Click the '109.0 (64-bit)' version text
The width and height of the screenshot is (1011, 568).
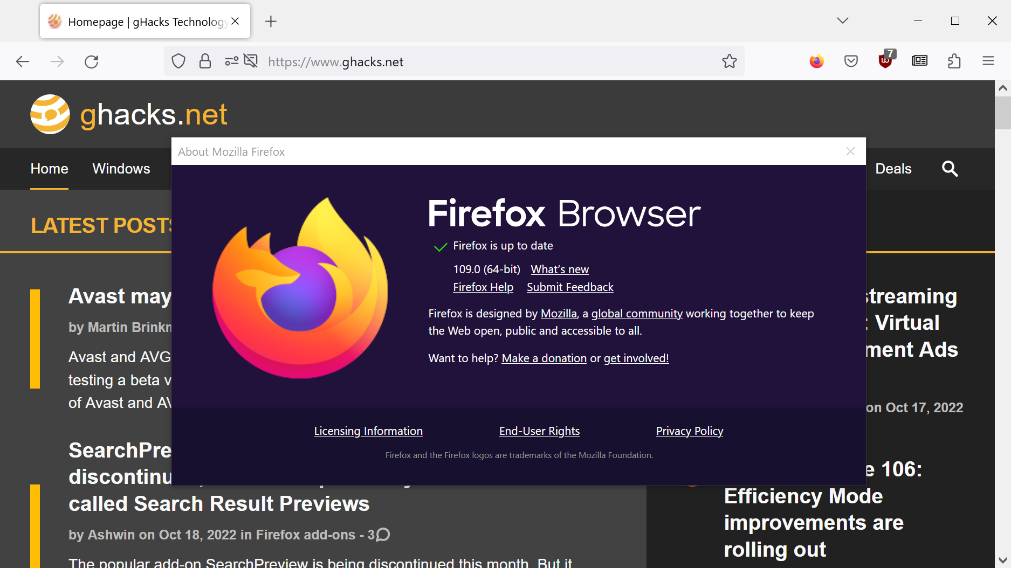pos(487,269)
